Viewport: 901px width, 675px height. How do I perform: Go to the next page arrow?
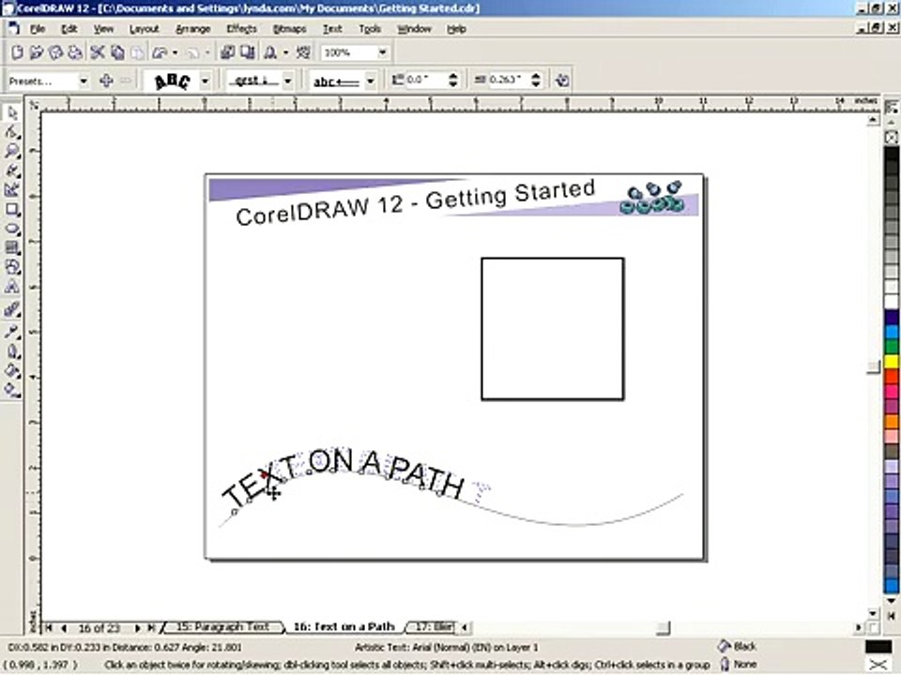(137, 628)
